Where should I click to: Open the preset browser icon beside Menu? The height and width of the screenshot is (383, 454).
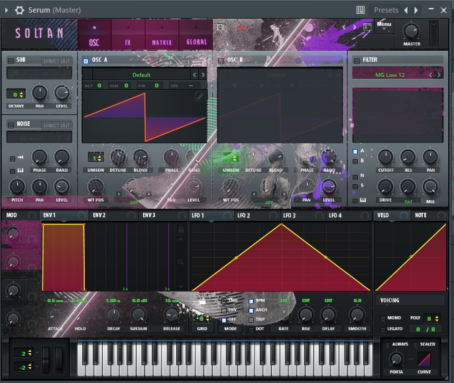click(367, 28)
